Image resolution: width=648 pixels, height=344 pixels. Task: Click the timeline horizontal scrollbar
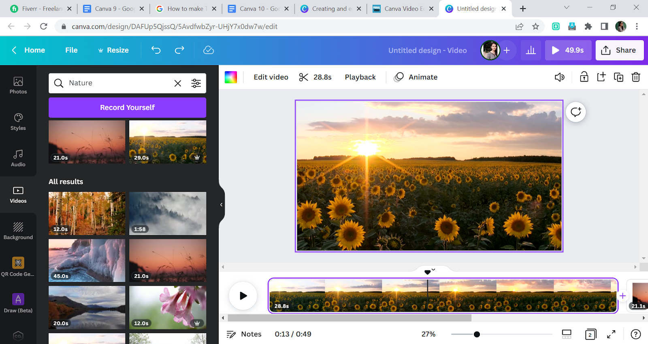pyautogui.click(x=349, y=318)
